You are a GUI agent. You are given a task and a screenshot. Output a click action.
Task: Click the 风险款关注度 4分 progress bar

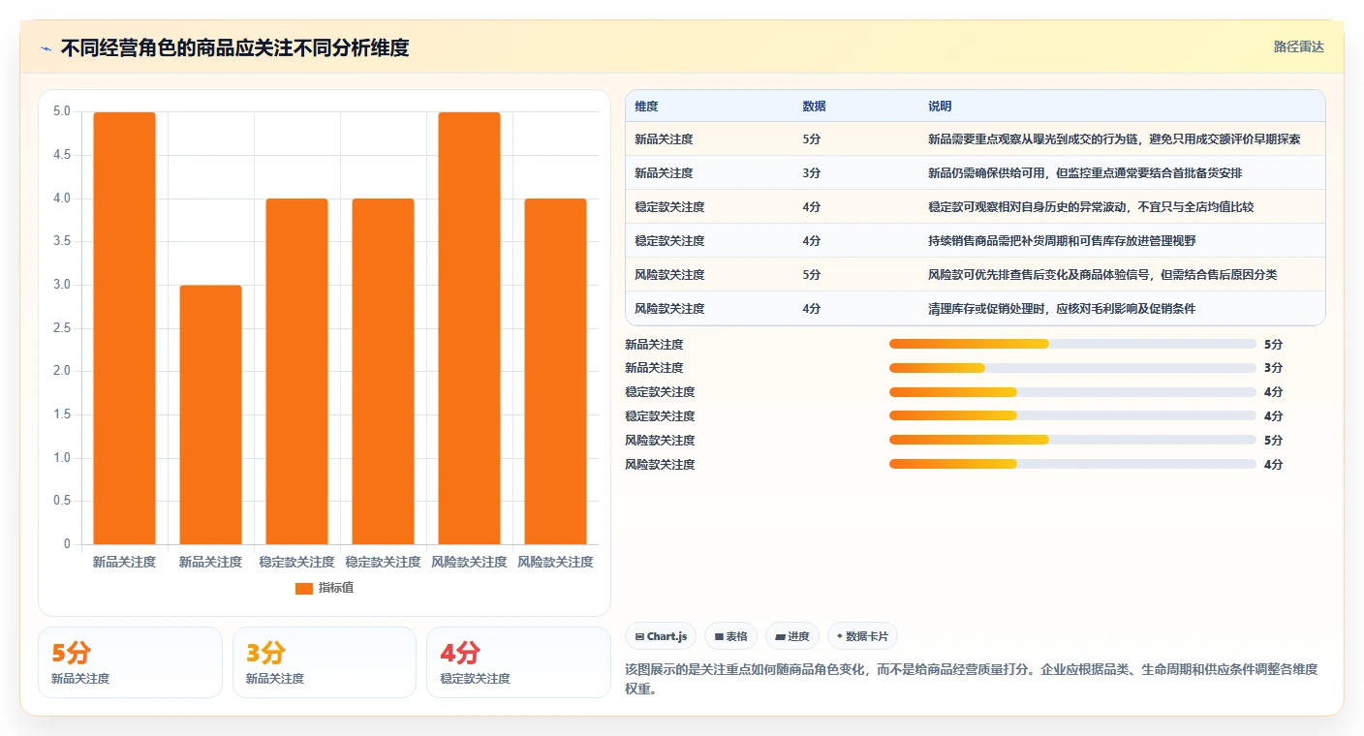(1072, 464)
